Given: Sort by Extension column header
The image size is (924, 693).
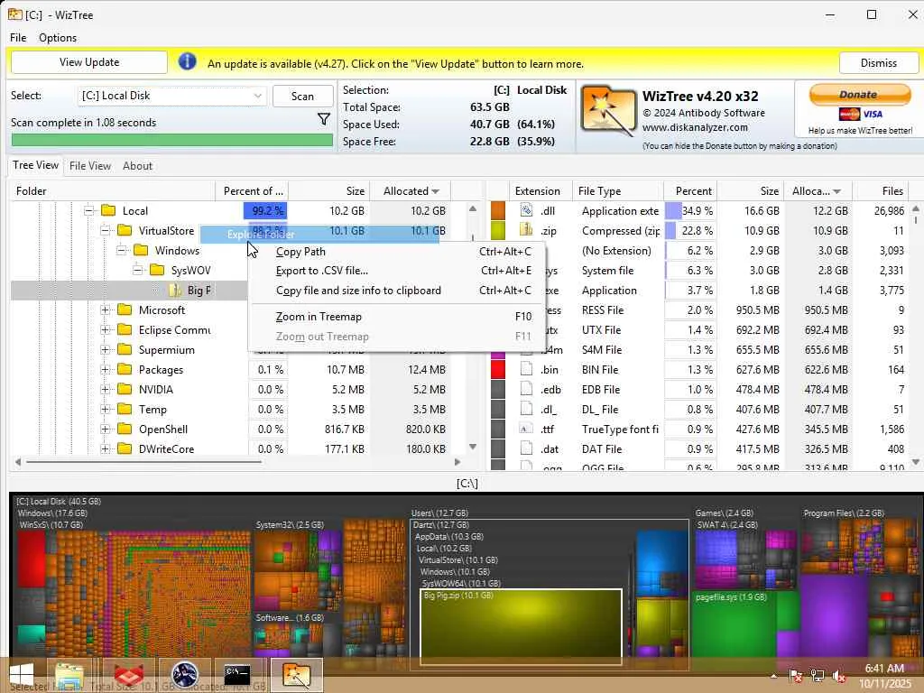Looking at the screenshot, I should pos(537,191).
